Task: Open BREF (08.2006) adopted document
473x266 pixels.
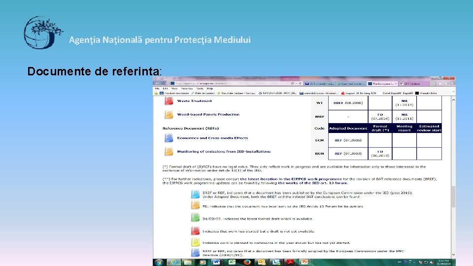Action: (348, 103)
